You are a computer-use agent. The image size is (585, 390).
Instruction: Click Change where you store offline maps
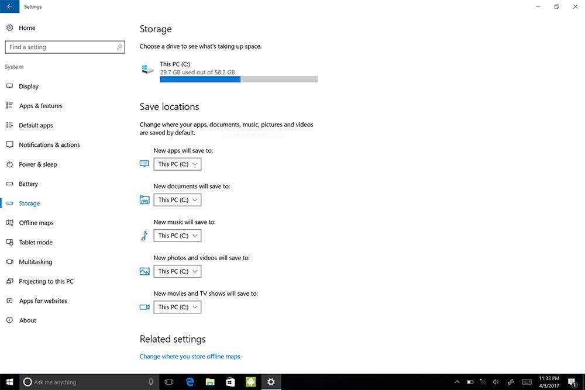click(190, 356)
